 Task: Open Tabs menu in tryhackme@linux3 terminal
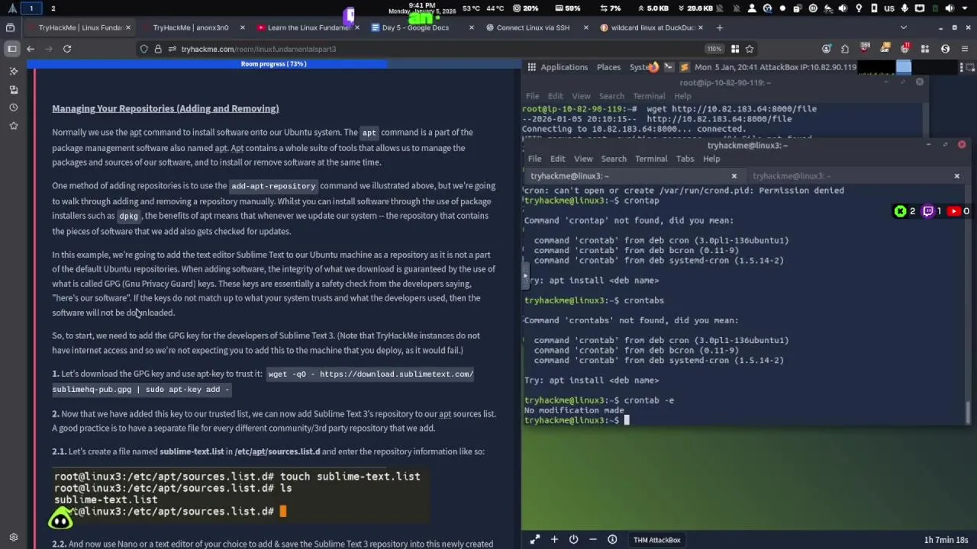[685, 159]
